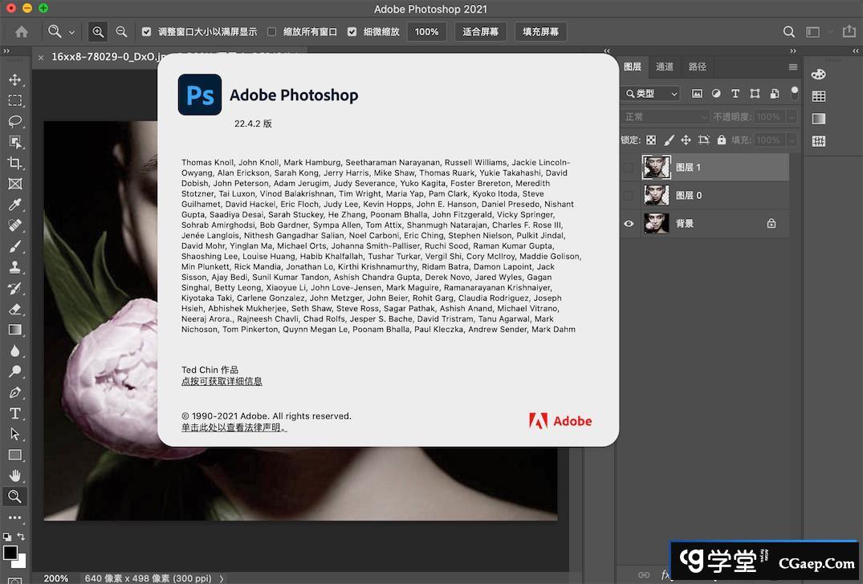Select the Crop tool

(x=14, y=163)
